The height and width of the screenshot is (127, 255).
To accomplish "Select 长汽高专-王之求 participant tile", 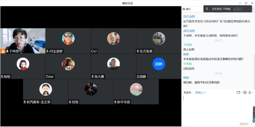I will (x=46, y=92).
